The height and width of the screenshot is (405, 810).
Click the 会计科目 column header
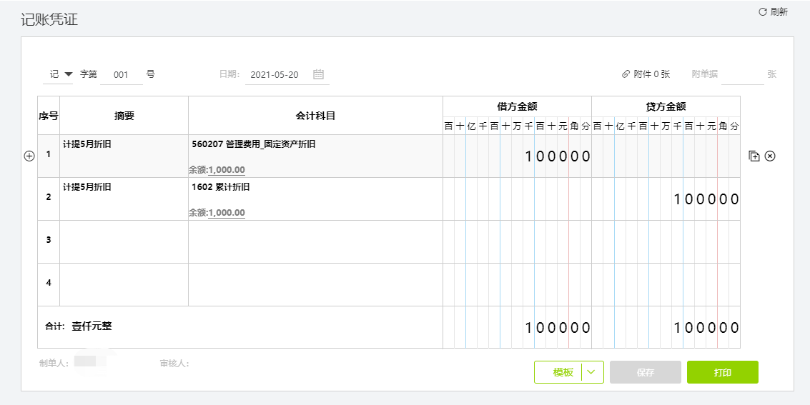pos(315,116)
